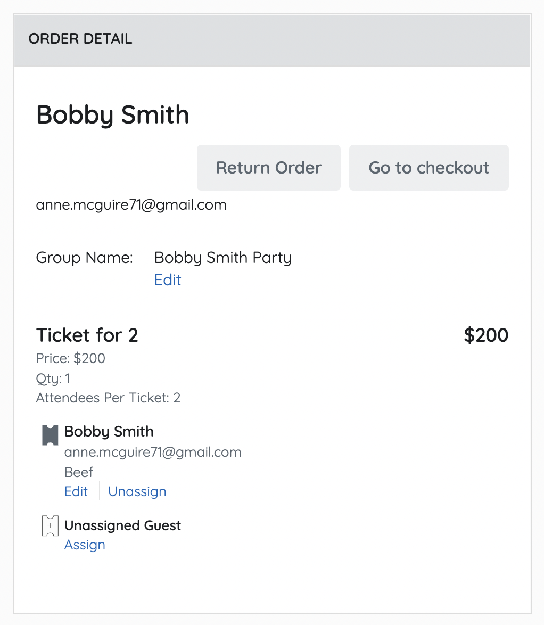Go to checkout
The image size is (544, 625).
pos(428,168)
